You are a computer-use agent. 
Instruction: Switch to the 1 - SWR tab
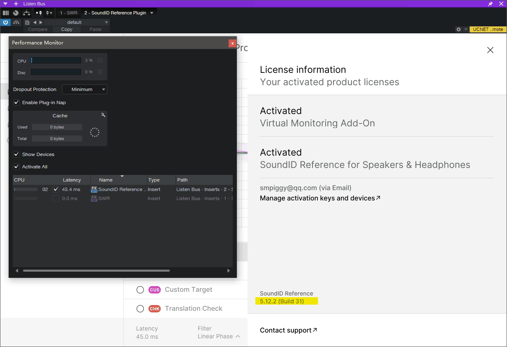(69, 13)
